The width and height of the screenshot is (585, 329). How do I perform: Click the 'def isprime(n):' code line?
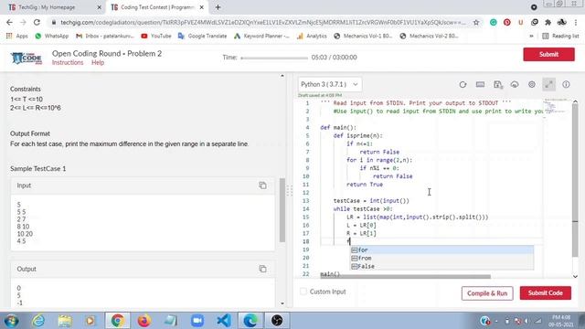(x=357, y=136)
